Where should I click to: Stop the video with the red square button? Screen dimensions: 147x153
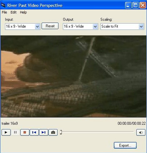pyautogui.click(x=25, y=132)
